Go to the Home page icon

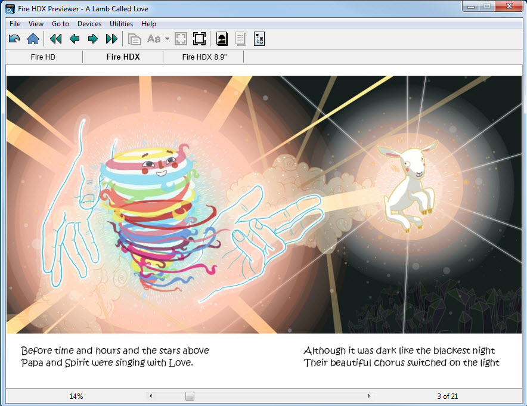tap(33, 39)
